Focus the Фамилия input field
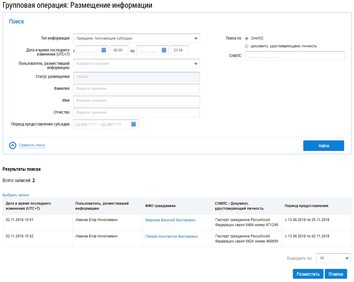The image size is (354, 282). pos(136,89)
